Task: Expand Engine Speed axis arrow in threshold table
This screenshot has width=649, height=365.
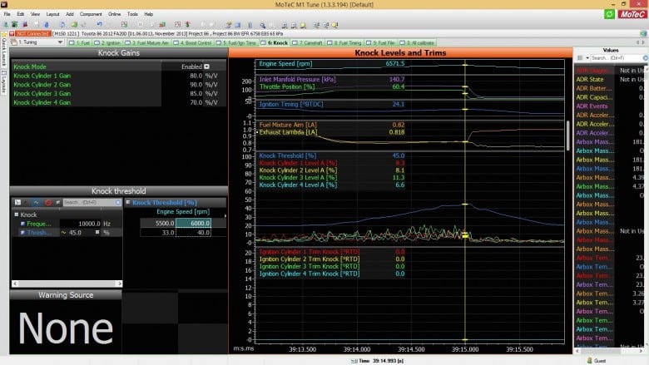Action: [225, 216]
